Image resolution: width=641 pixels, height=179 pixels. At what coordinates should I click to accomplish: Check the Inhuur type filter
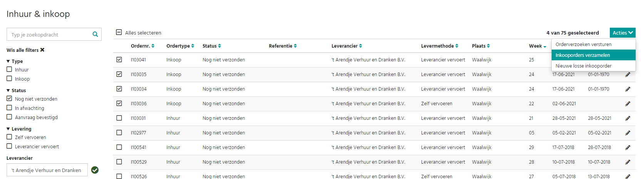pyautogui.click(x=9, y=70)
